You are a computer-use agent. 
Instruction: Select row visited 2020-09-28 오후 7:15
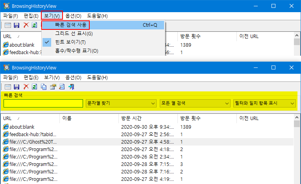[147, 164]
